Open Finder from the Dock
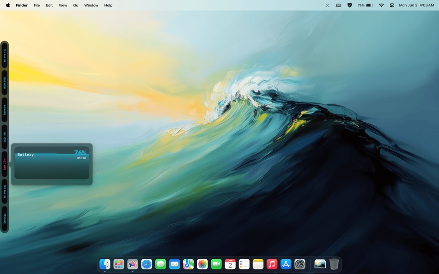 click(x=105, y=264)
